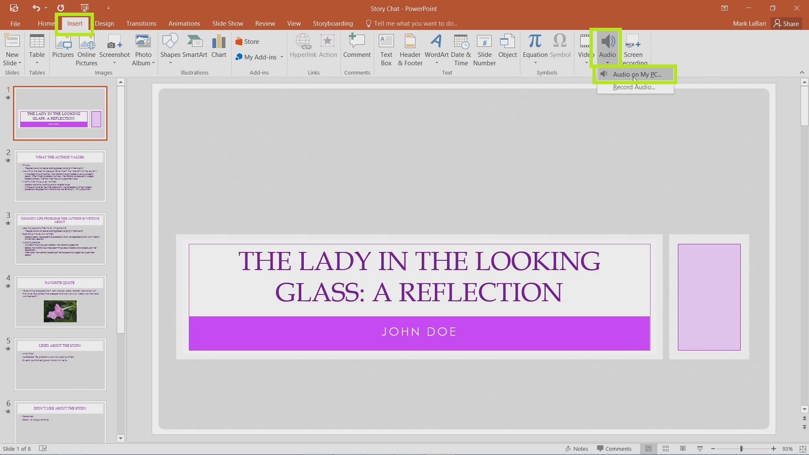The image size is (809, 455).
Task: Open the Undo history dropdown arrow
Action: click(x=46, y=8)
